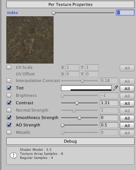
Task: Apply Smoothness Strength to all textures
Action: pos(127,118)
